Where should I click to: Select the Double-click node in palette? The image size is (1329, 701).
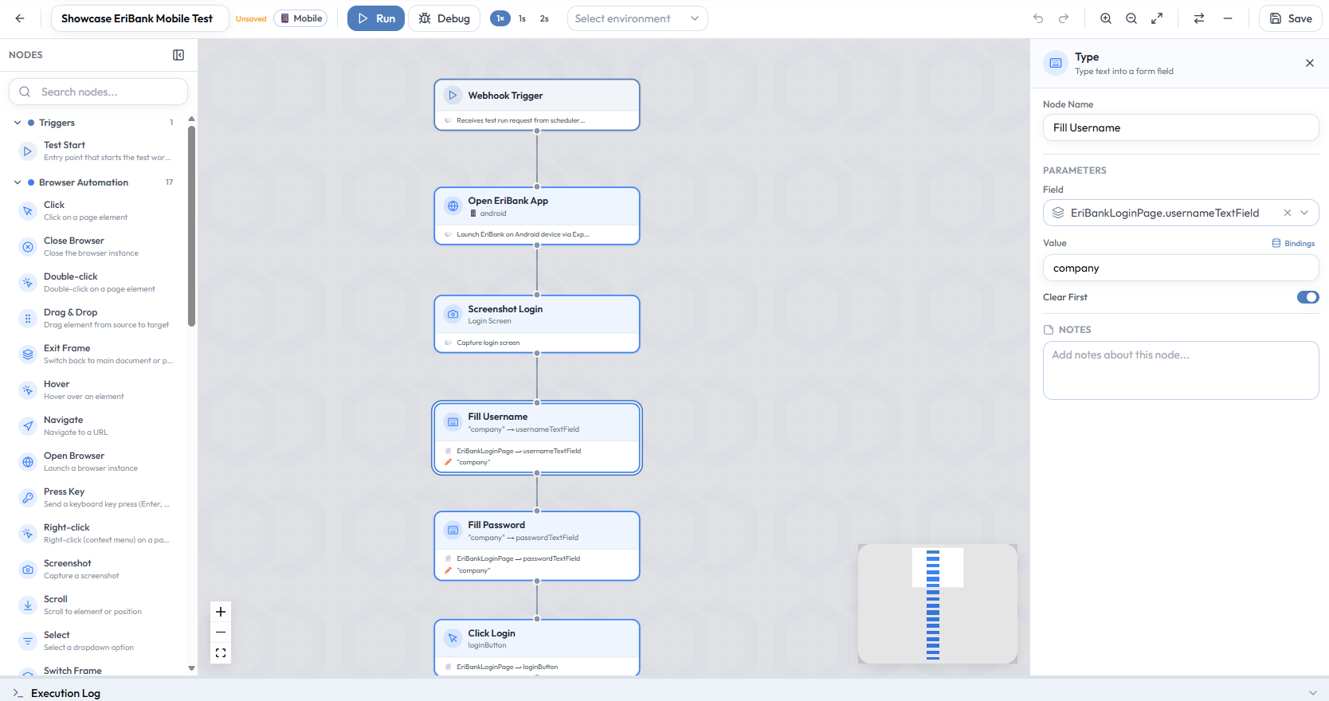point(96,283)
